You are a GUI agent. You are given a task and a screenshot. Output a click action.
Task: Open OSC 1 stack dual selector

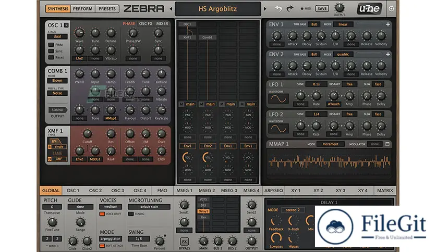coord(57,36)
